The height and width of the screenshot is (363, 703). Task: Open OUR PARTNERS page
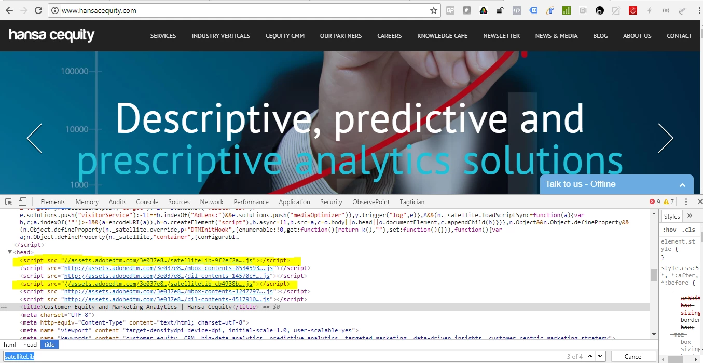pos(341,36)
